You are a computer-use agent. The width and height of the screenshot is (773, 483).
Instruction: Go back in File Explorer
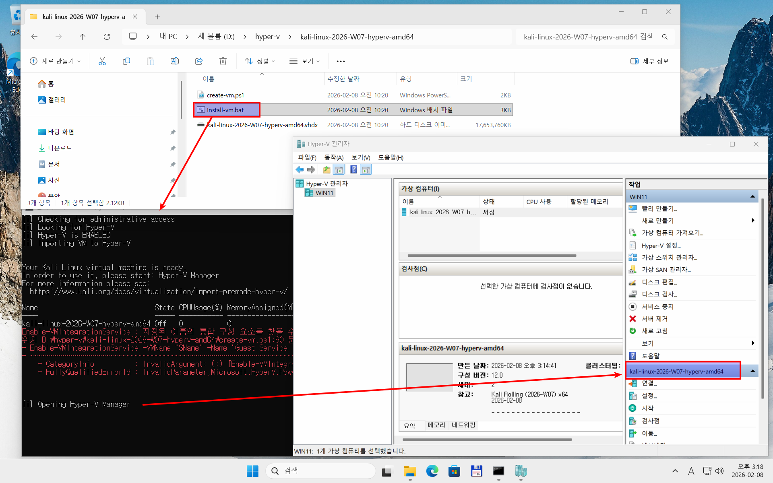pos(35,37)
